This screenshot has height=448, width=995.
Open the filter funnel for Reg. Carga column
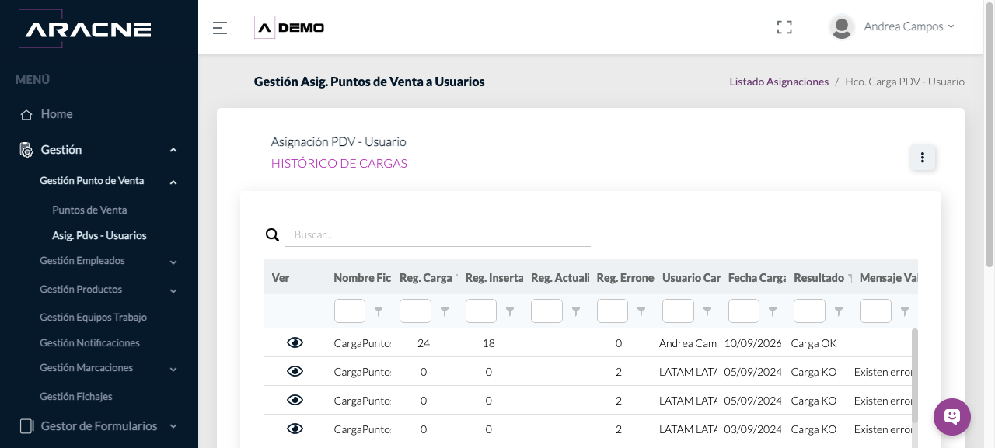[445, 311]
